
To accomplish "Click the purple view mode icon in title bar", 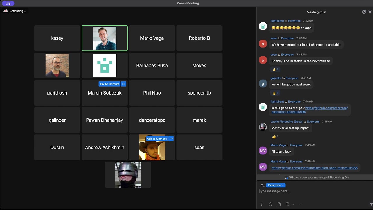I will click(x=8, y=3).
